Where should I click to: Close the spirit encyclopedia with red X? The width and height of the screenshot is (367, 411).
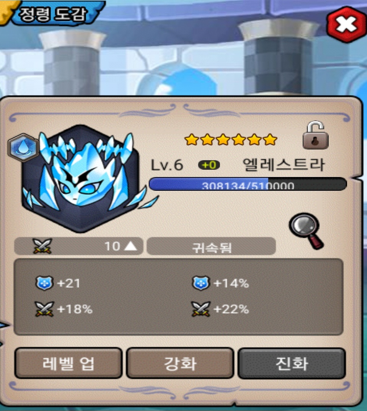coord(347,24)
